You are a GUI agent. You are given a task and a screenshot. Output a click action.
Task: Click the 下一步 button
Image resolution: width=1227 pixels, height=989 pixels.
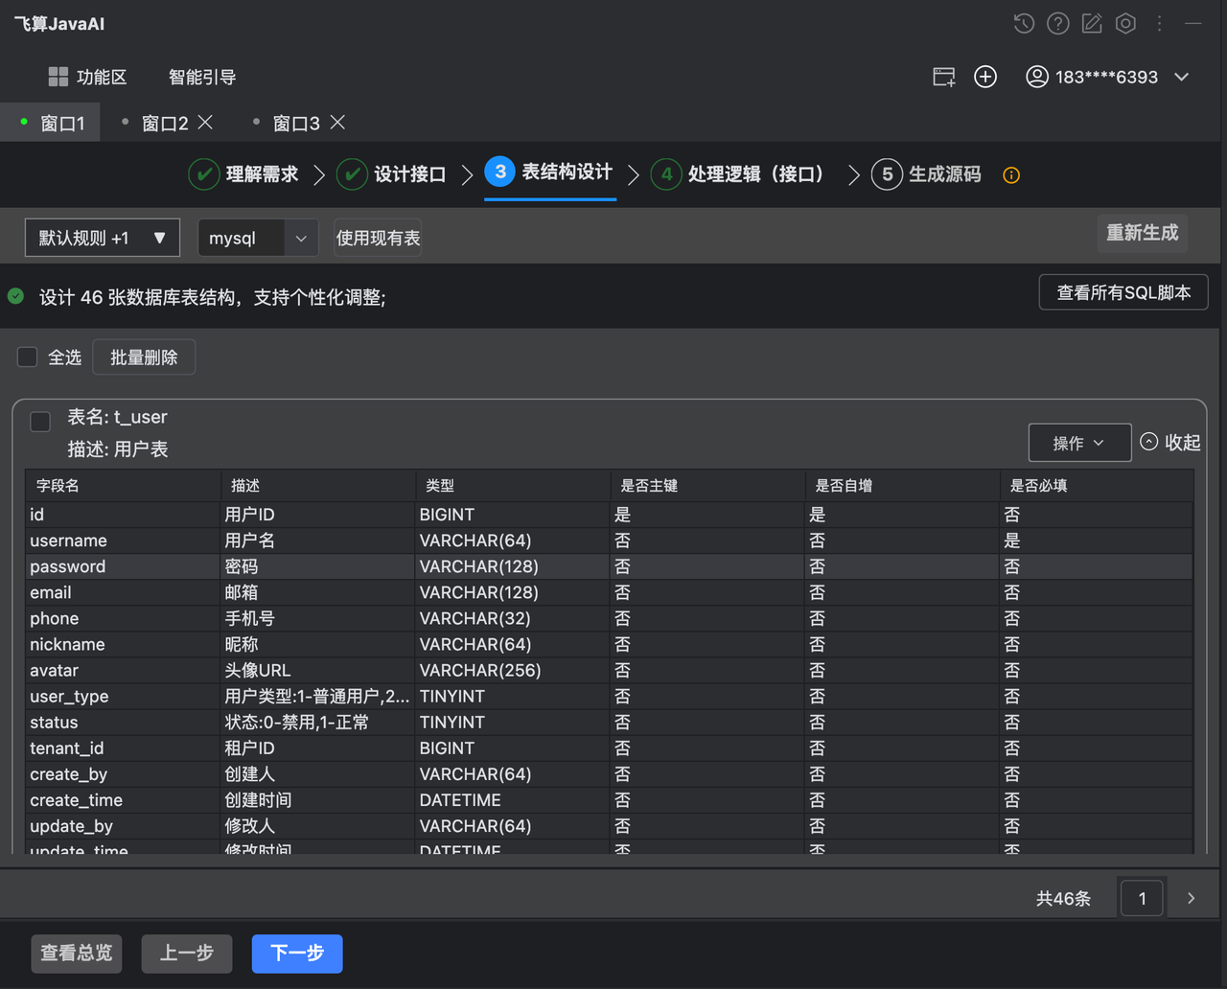point(297,953)
